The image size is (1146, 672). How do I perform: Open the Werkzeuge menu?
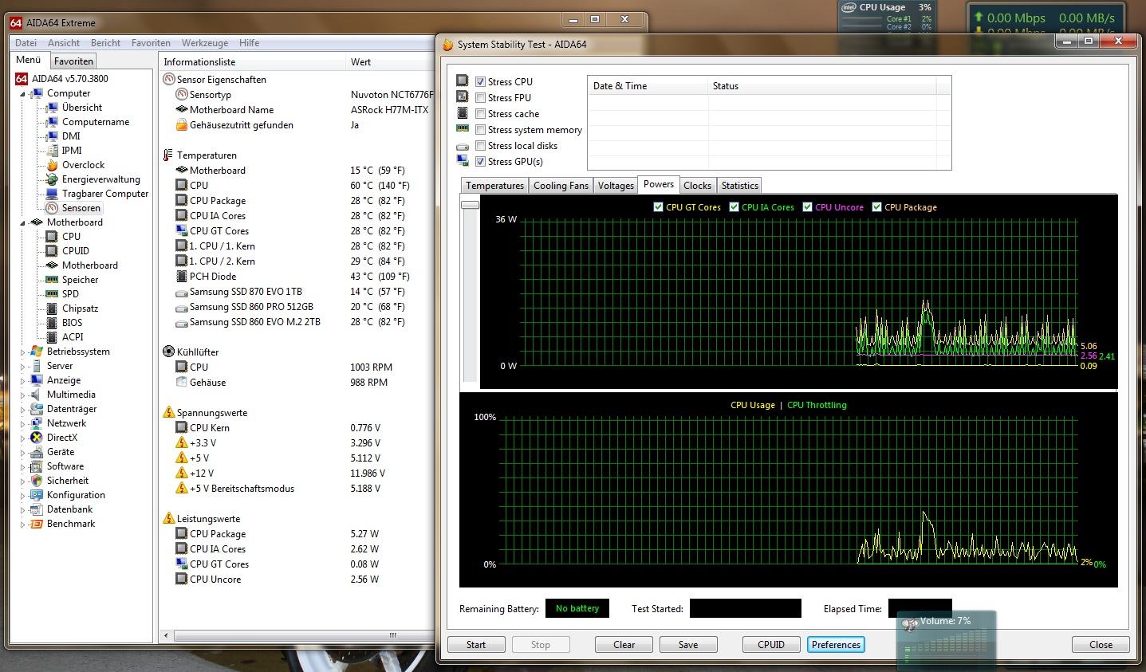click(205, 43)
